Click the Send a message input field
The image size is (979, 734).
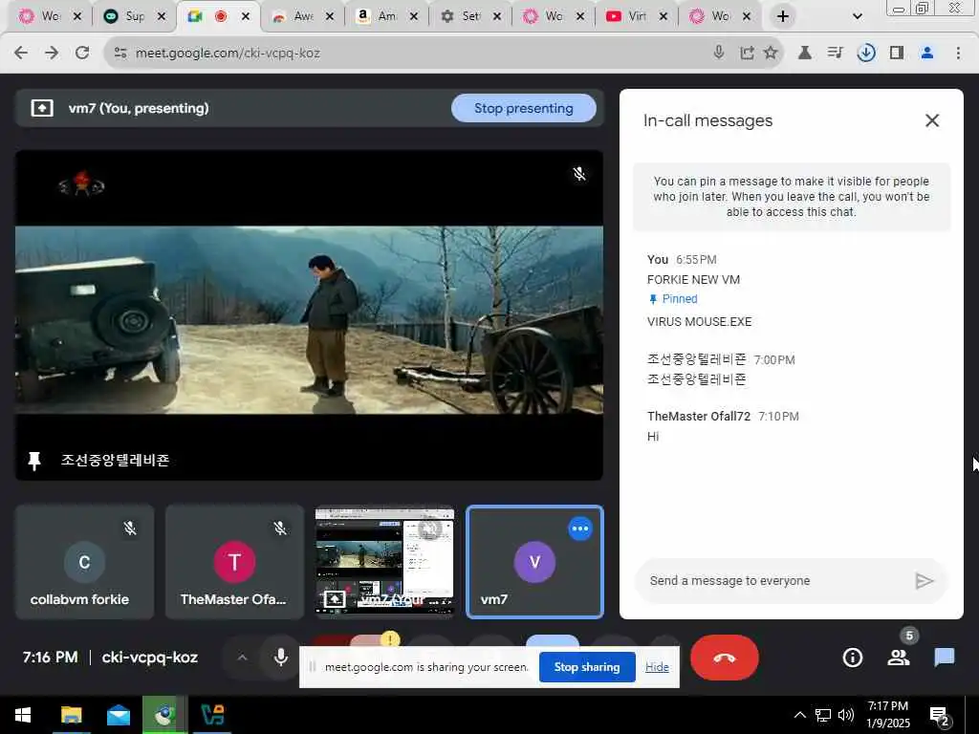[x=774, y=581]
